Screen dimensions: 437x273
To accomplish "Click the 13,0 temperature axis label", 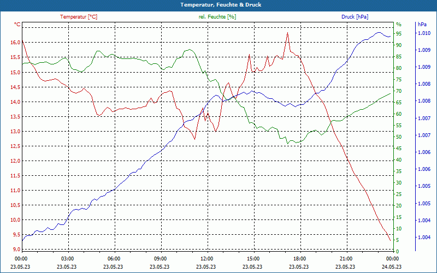I will (x=16, y=132).
